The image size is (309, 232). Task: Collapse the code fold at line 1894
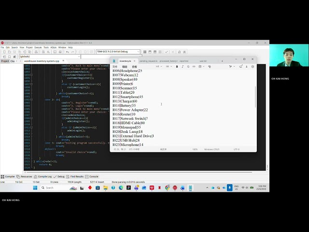point(31,75)
